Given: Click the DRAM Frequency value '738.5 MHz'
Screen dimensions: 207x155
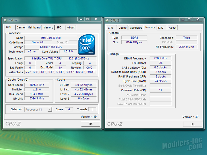Looking at the screenshot, I should coord(160,58).
